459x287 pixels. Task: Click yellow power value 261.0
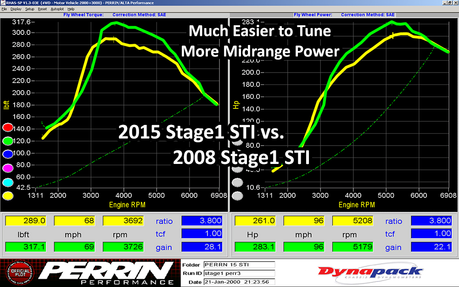(255, 220)
